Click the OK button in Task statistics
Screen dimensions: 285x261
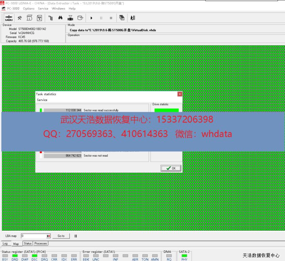coord(171,168)
